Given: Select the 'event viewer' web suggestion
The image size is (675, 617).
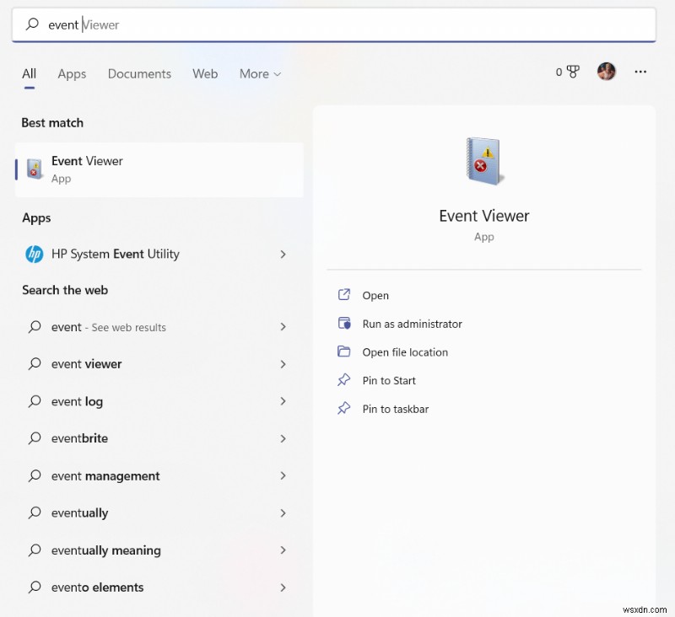Looking at the screenshot, I should (x=159, y=364).
